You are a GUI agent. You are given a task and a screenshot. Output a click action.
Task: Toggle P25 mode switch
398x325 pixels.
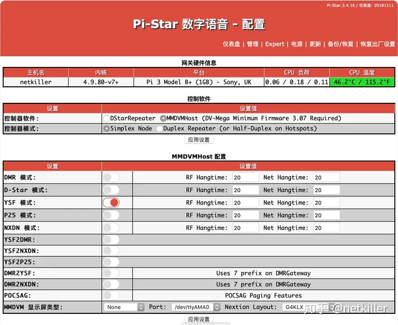pyautogui.click(x=111, y=216)
